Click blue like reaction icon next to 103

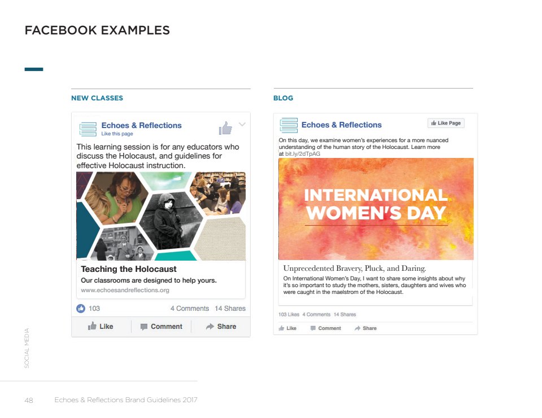[81, 309]
